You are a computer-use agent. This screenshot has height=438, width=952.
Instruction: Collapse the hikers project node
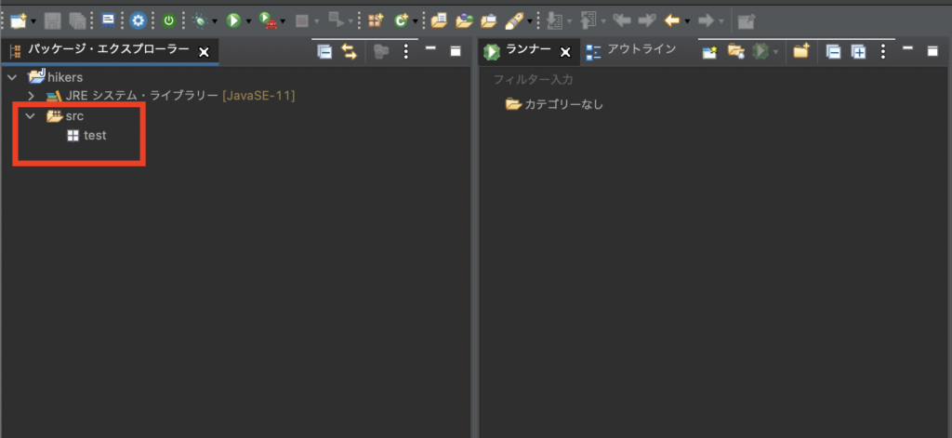pos(12,78)
